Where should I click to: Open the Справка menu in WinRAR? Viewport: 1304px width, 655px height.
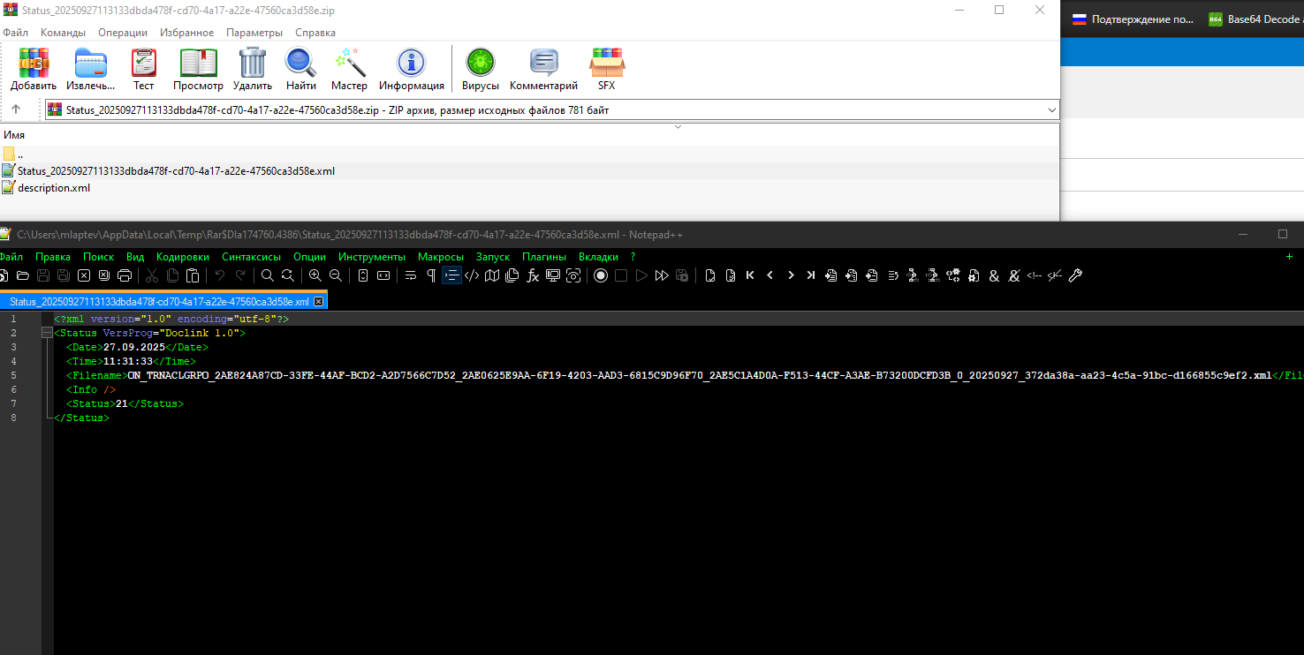(315, 33)
